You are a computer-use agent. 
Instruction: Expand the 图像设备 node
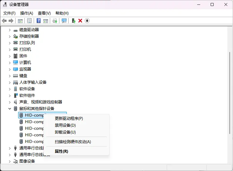coord(10,161)
